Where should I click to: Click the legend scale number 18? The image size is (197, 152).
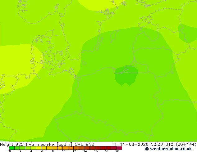pos(107,151)
